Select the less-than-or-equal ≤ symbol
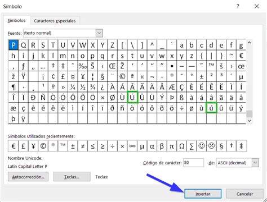 click(92, 146)
